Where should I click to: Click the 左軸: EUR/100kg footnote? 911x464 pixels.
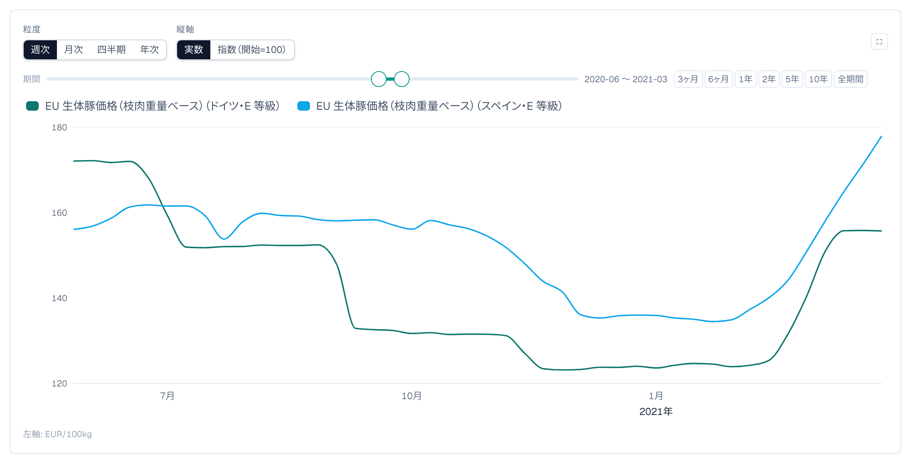click(57, 434)
